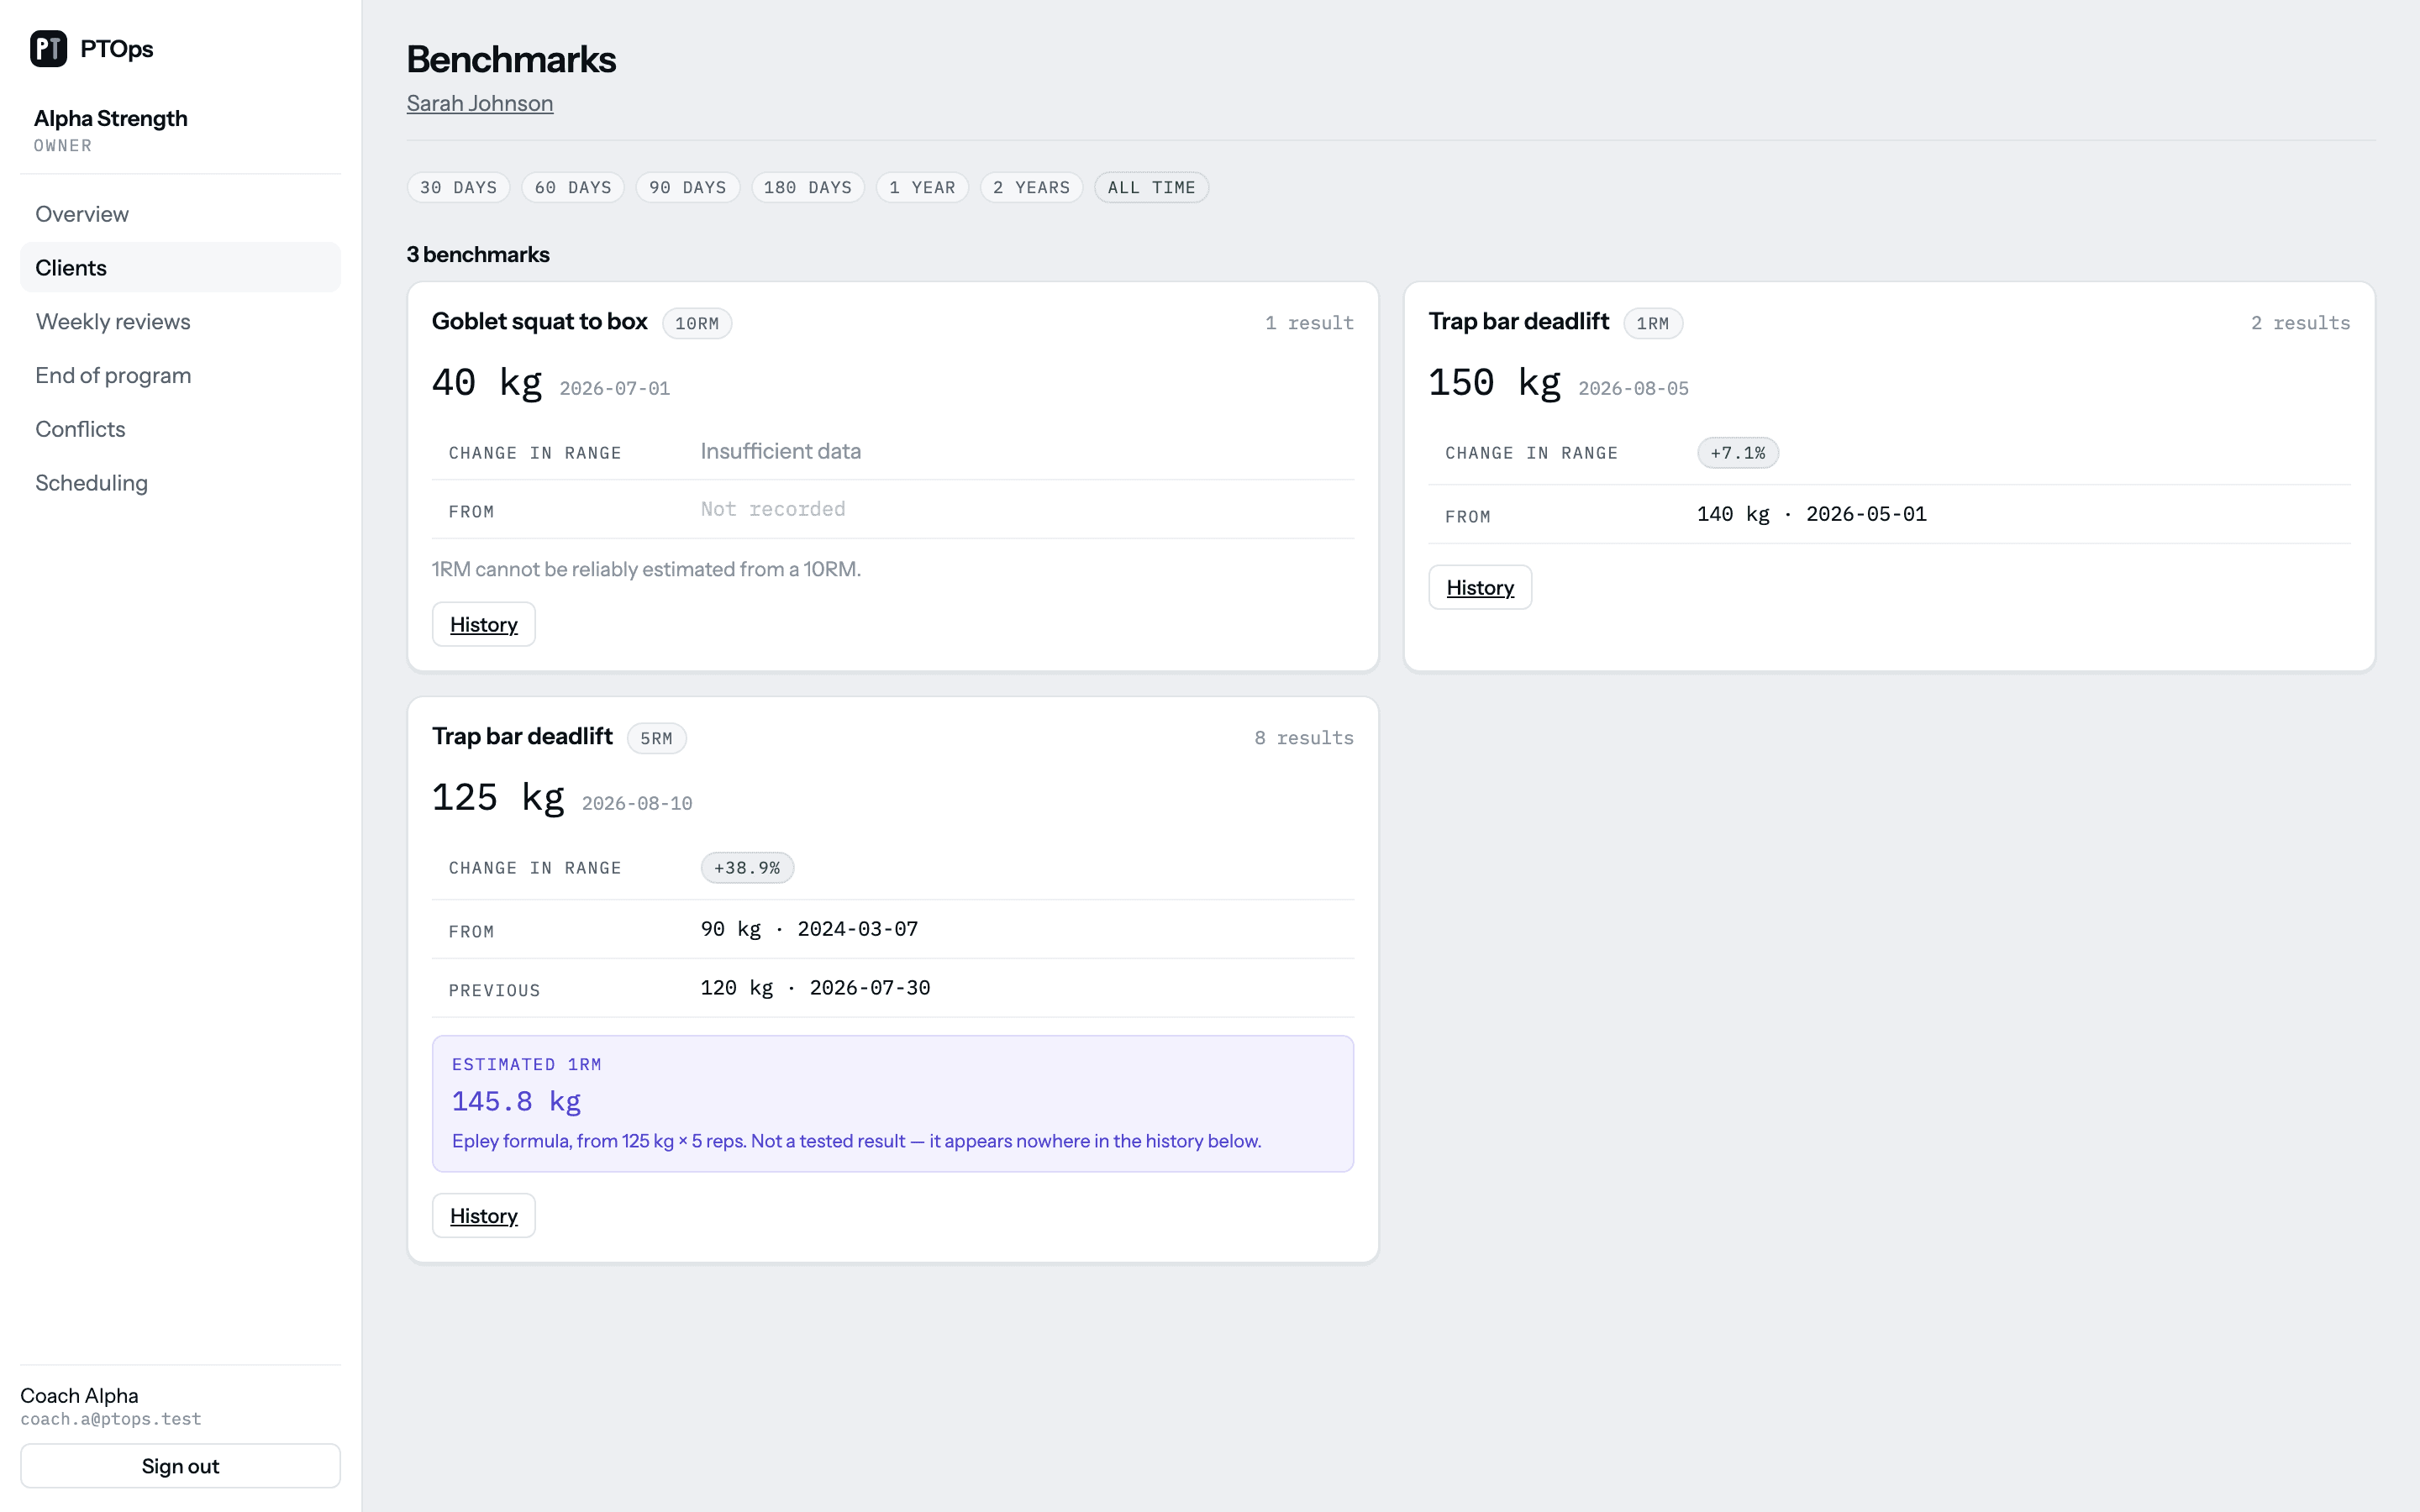Image resolution: width=2420 pixels, height=1512 pixels.
Task: Filter benchmarks to 30 days
Action: tap(459, 188)
